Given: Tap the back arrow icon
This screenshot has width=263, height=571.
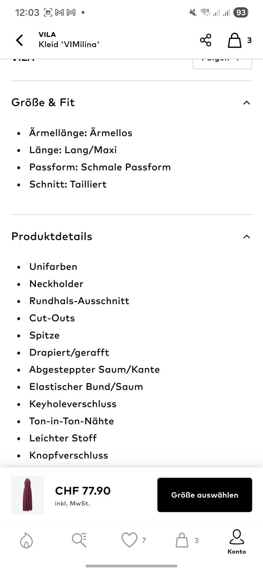Looking at the screenshot, I should tap(19, 40).
